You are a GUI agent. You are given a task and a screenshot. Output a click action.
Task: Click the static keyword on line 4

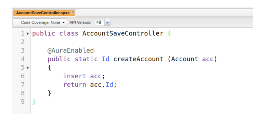tap(86, 59)
